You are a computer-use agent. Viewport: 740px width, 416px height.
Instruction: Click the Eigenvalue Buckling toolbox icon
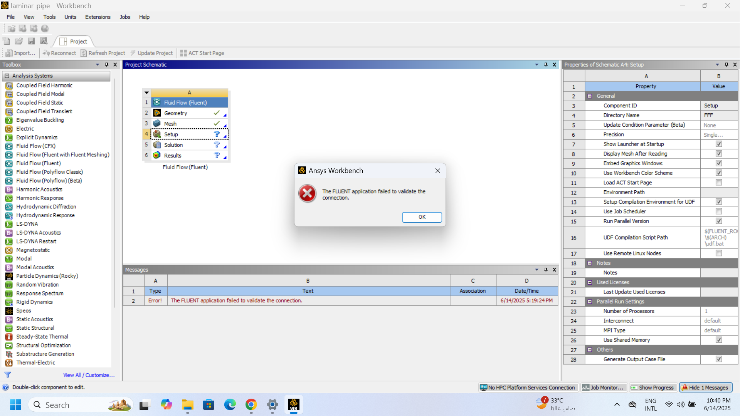tap(9, 120)
